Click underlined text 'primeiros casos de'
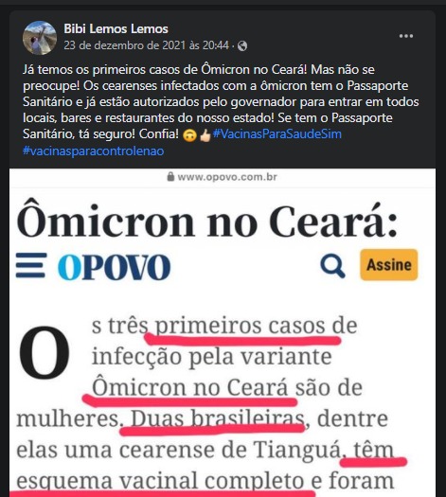446x497 pixels. point(256,326)
